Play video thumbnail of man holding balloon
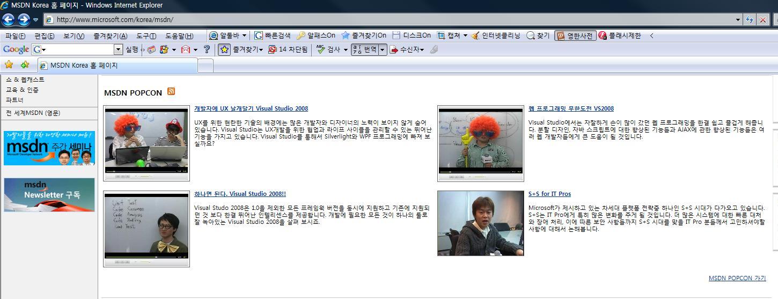This screenshot has width=778, height=299. (x=481, y=143)
